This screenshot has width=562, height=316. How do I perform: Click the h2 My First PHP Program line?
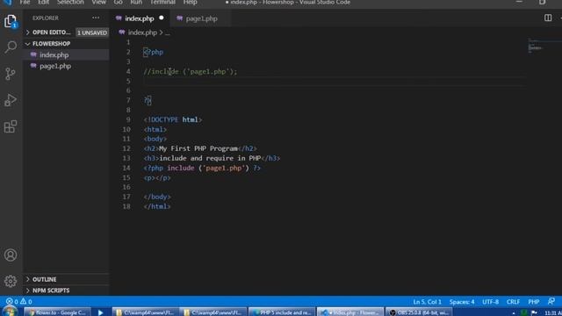(x=200, y=148)
